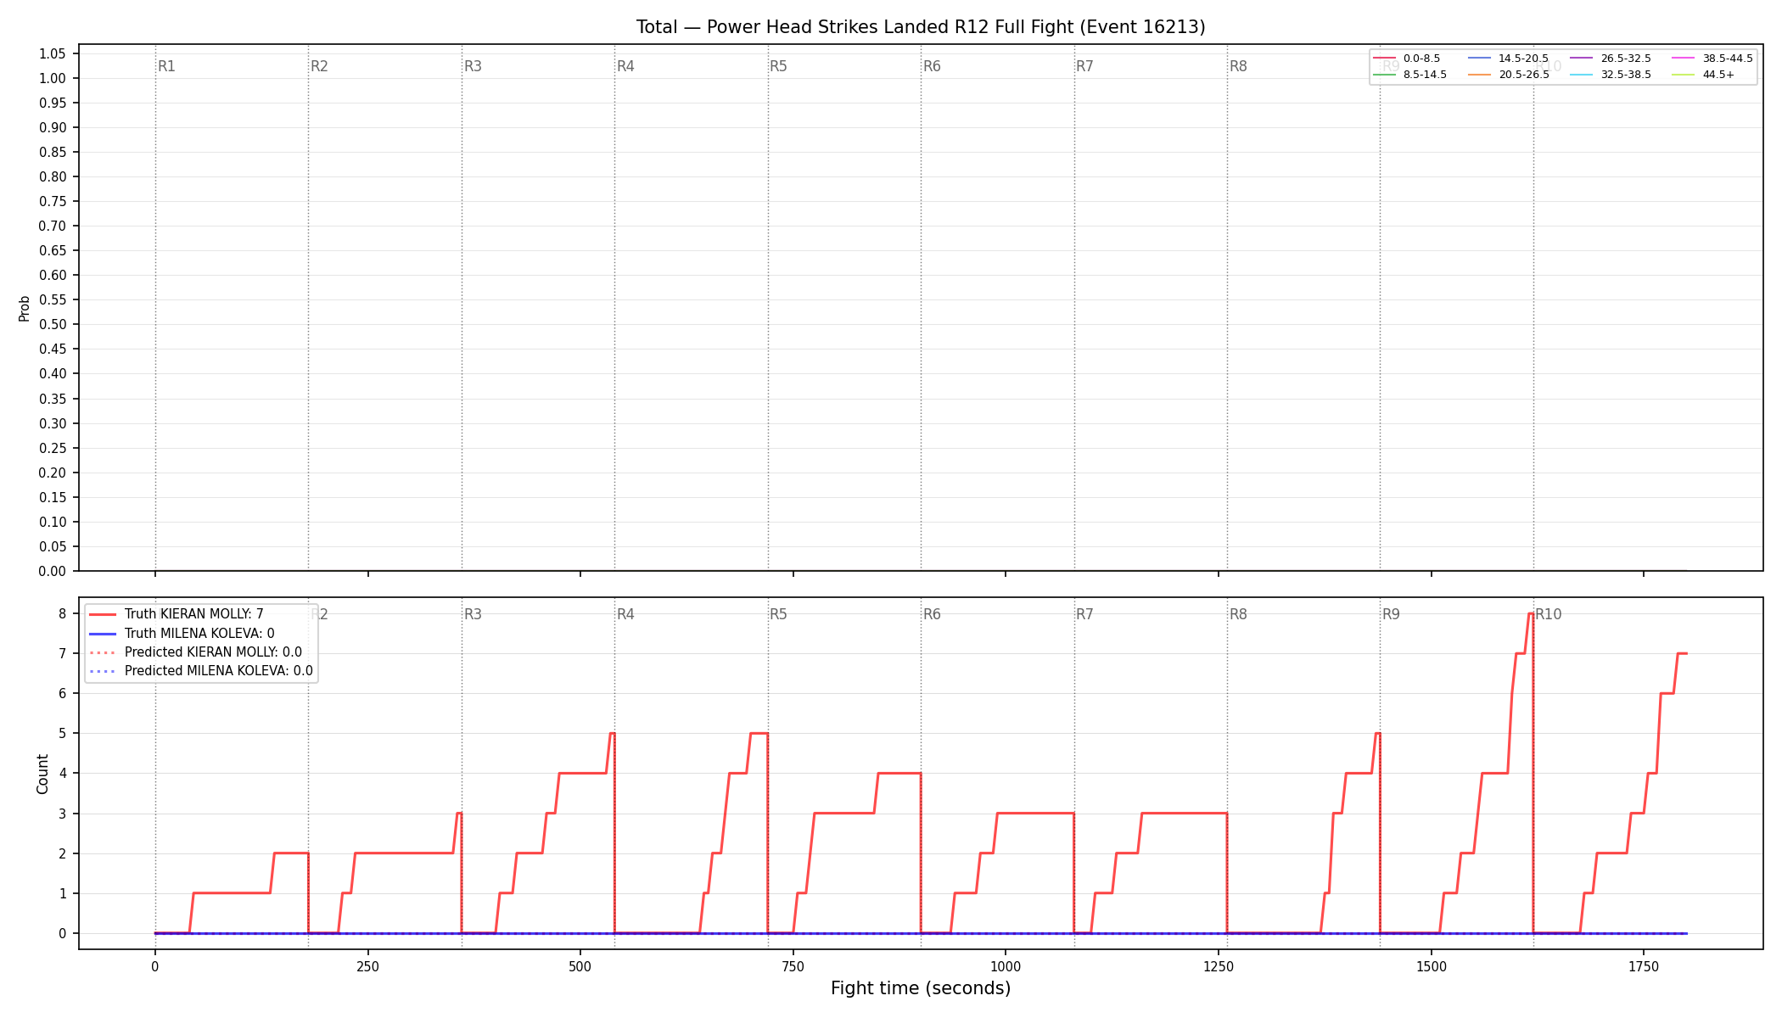Select the 0.0-8.5 legend line sample
The image size is (1782, 1018).
[1384, 59]
